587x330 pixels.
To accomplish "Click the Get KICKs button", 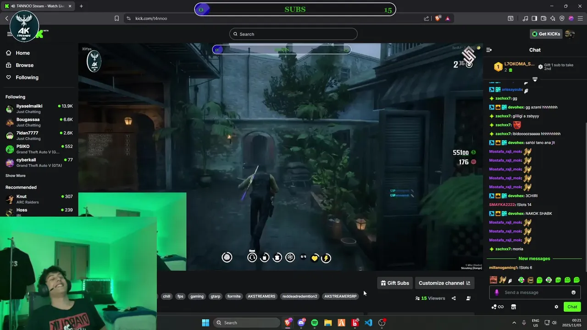I will (546, 34).
